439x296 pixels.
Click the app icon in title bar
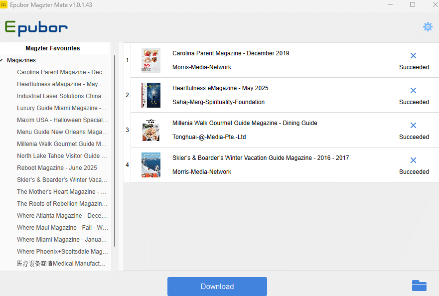(x=4, y=5)
